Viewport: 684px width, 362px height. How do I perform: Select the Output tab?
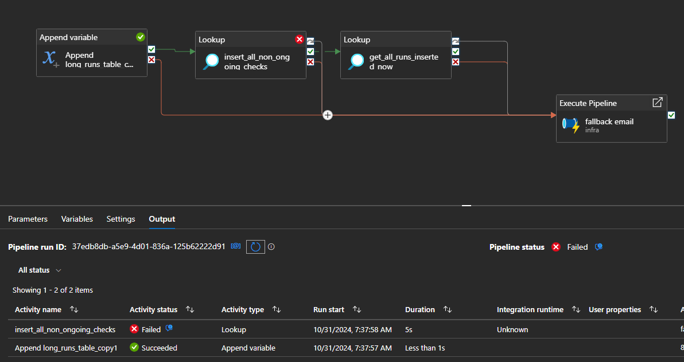[161, 219]
